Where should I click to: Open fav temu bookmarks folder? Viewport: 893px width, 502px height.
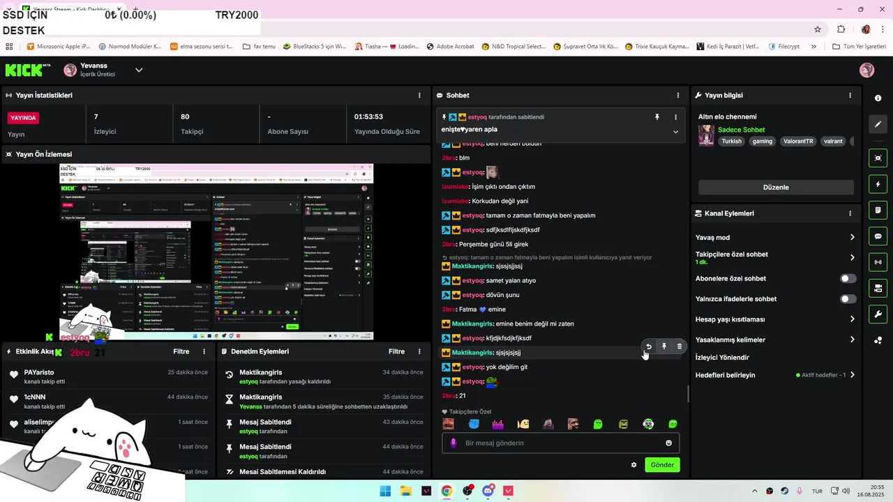259,47
